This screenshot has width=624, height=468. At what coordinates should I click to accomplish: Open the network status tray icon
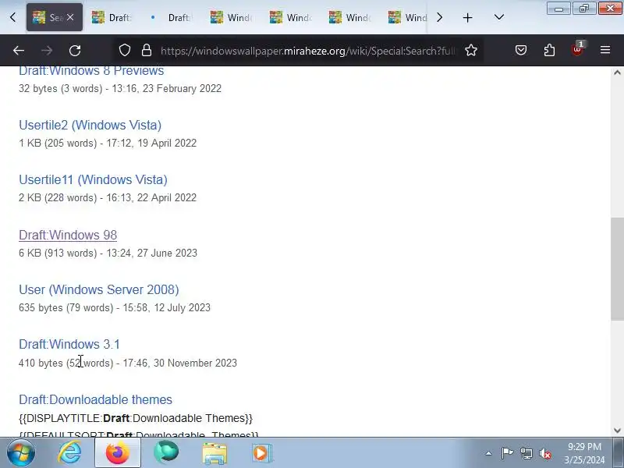(526, 453)
